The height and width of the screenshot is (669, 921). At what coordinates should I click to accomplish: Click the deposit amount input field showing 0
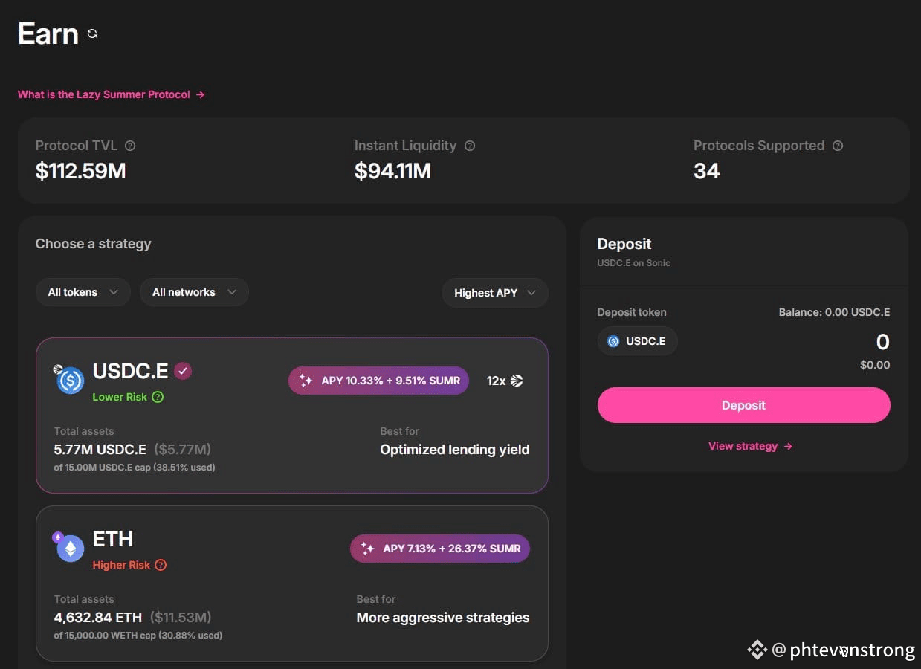882,342
